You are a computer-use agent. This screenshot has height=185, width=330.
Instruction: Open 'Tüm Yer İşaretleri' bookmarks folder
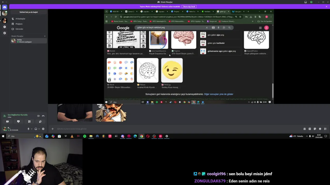[265, 21]
